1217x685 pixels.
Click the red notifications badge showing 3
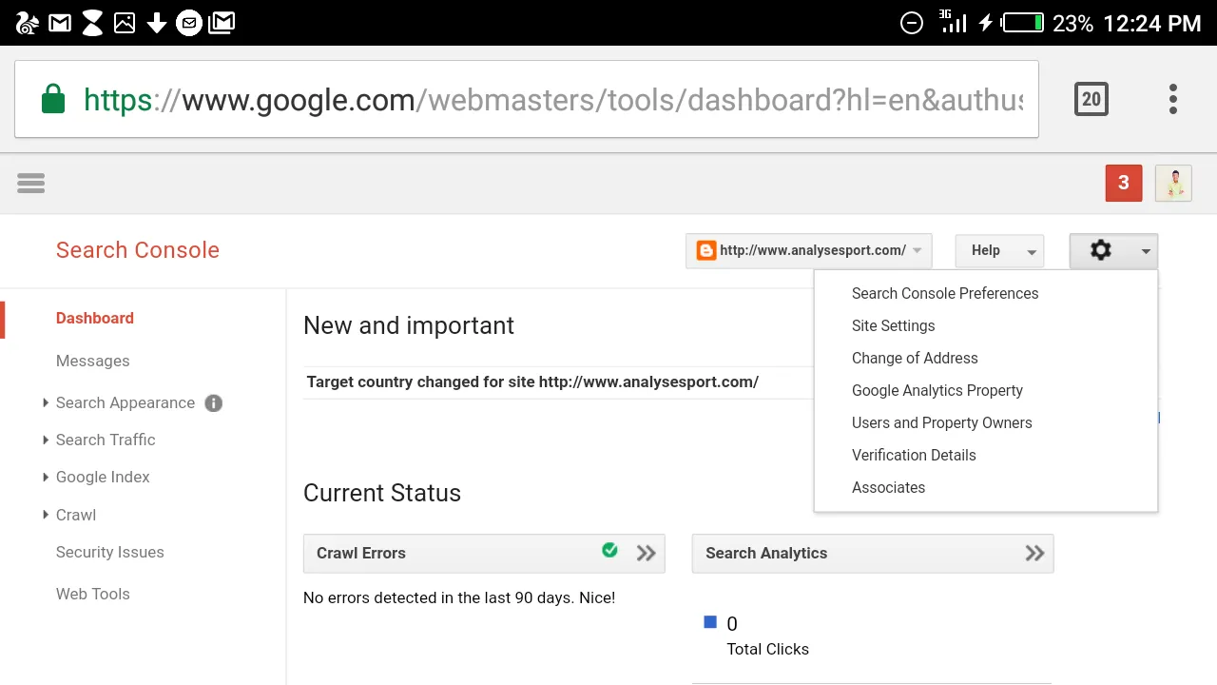coord(1123,183)
